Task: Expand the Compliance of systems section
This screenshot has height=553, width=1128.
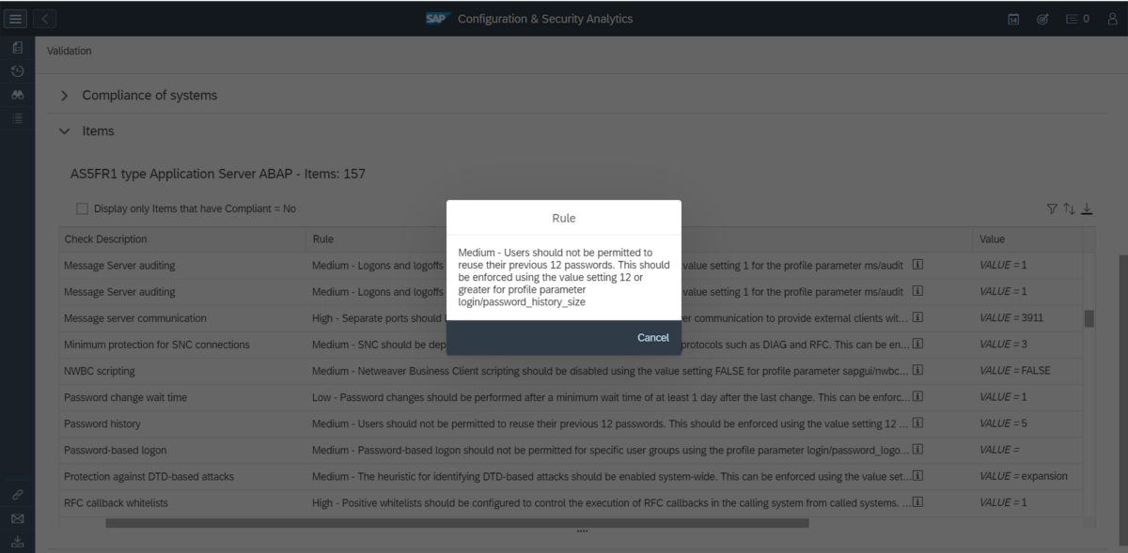Action: (x=64, y=95)
